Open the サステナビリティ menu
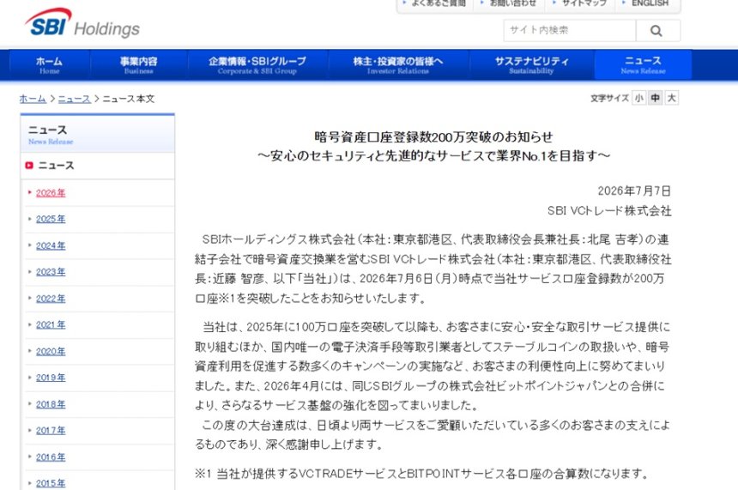Image resolution: width=738 pixels, height=490 pixels. (x=531, y=65)
